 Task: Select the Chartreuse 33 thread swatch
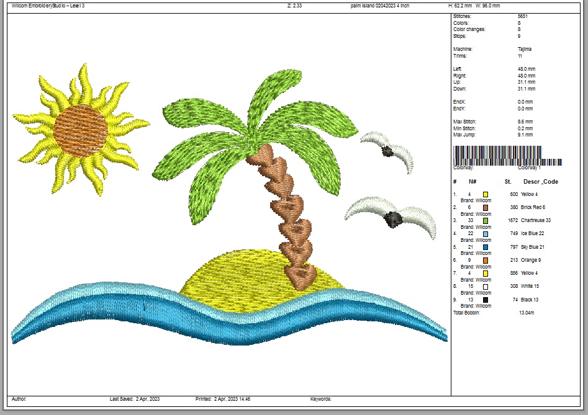[x=485, y=220]
